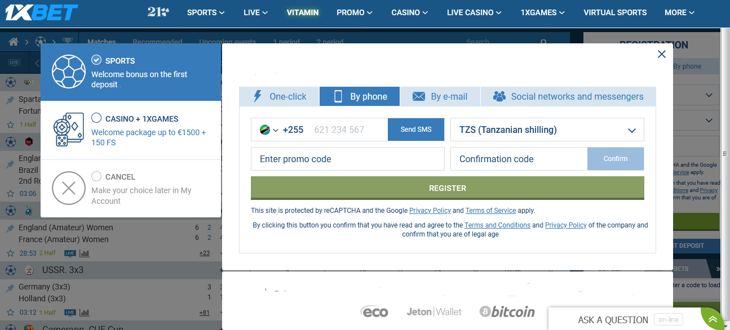Click the bitcoin payment logo
This screenshot has height=330, width=730.
[x=507, y=311]
